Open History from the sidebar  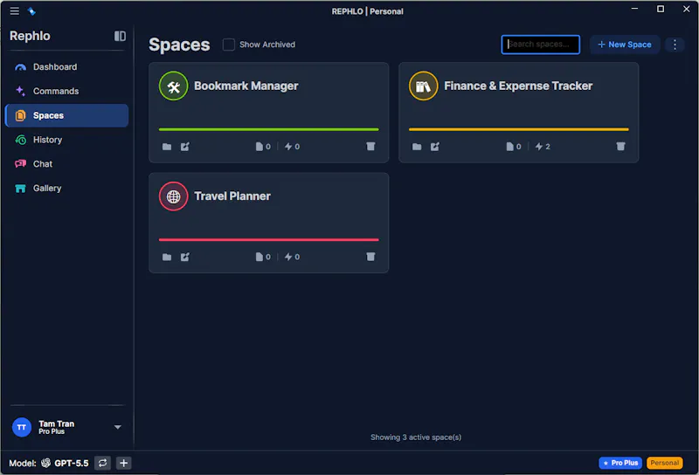click(67, 140)
